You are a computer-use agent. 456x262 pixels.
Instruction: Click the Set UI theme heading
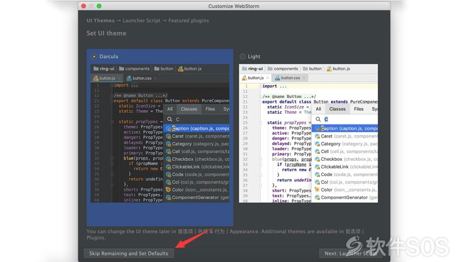point(107,34)
